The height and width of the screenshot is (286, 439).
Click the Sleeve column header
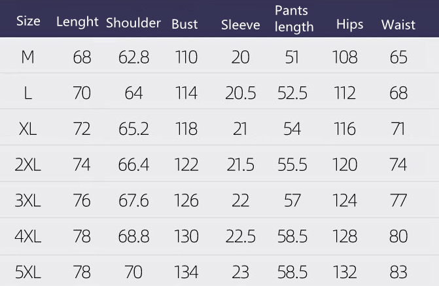pos(240,25)
